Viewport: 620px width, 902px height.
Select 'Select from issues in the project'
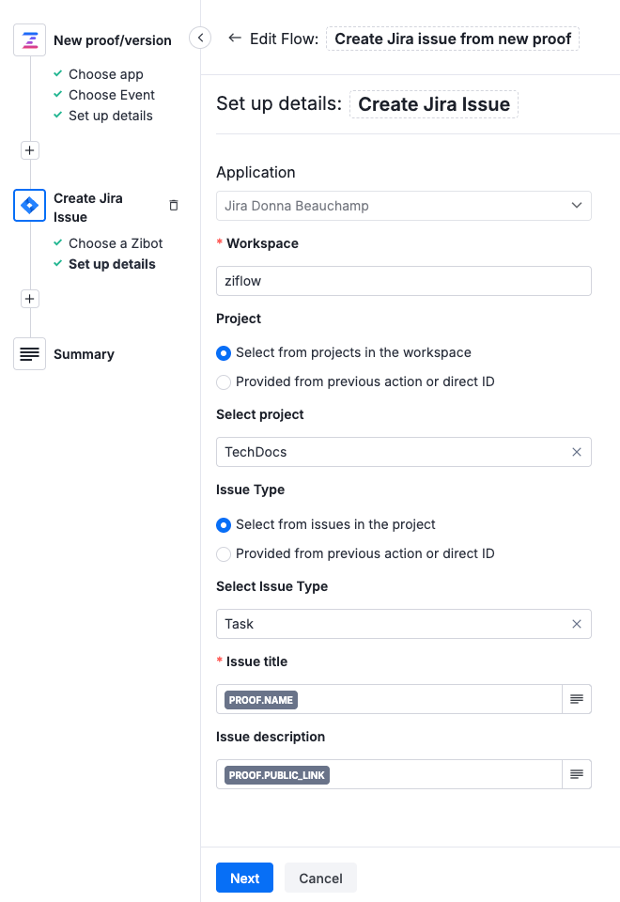[224, 525]
